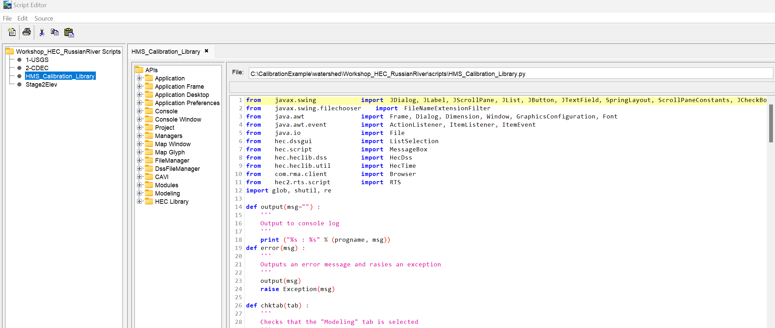775x328 pixels.
Task: Open the Edit menu
Action: tap(22, 18)
